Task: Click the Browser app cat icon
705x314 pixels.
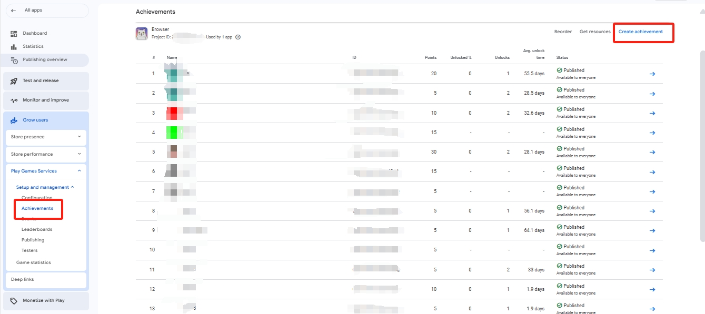Action: click(x=142, y=34)
